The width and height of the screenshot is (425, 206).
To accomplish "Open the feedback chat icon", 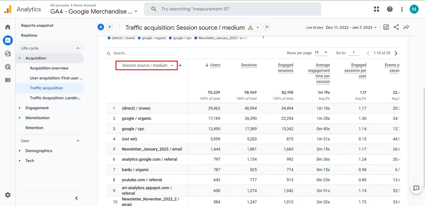I will [416, 188].
